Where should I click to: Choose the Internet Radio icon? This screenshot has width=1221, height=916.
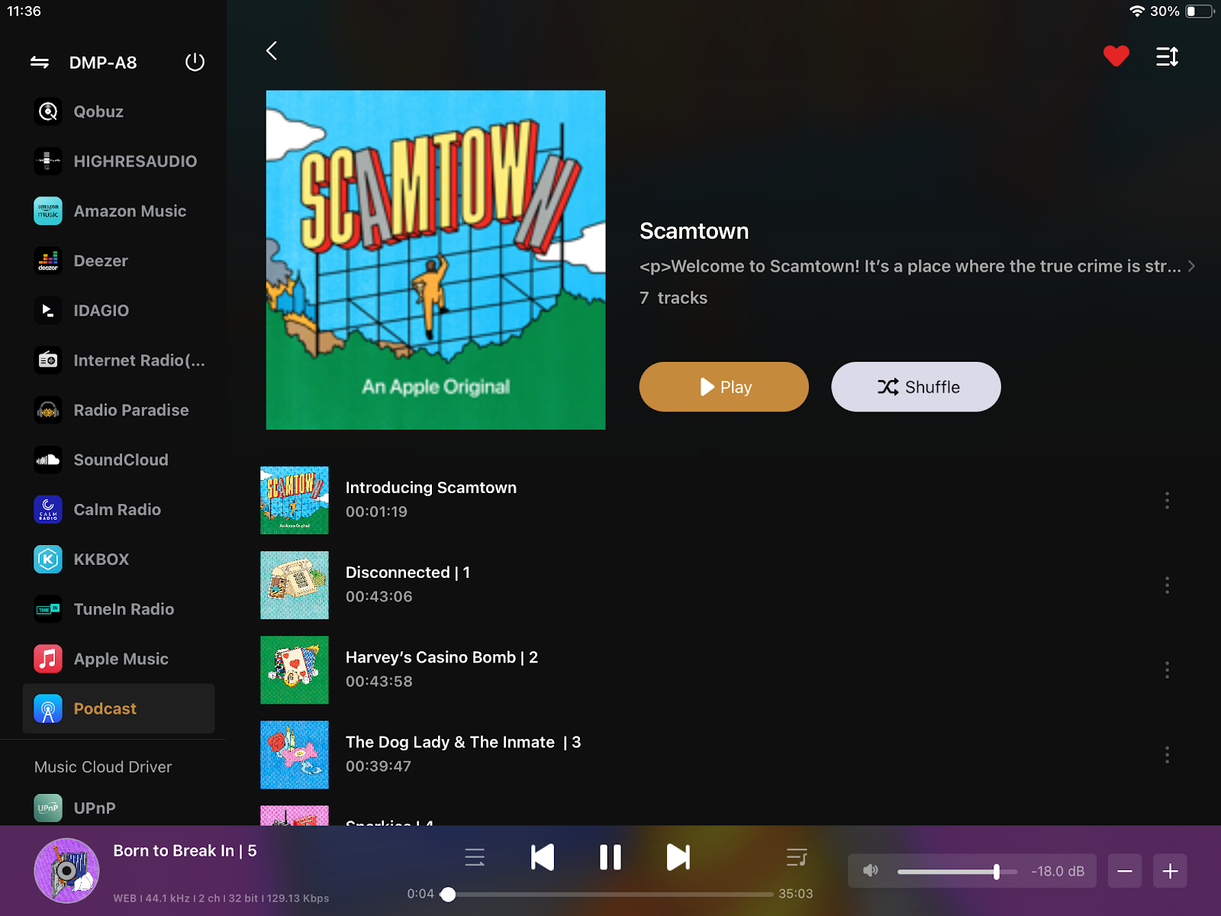[48, 360]
